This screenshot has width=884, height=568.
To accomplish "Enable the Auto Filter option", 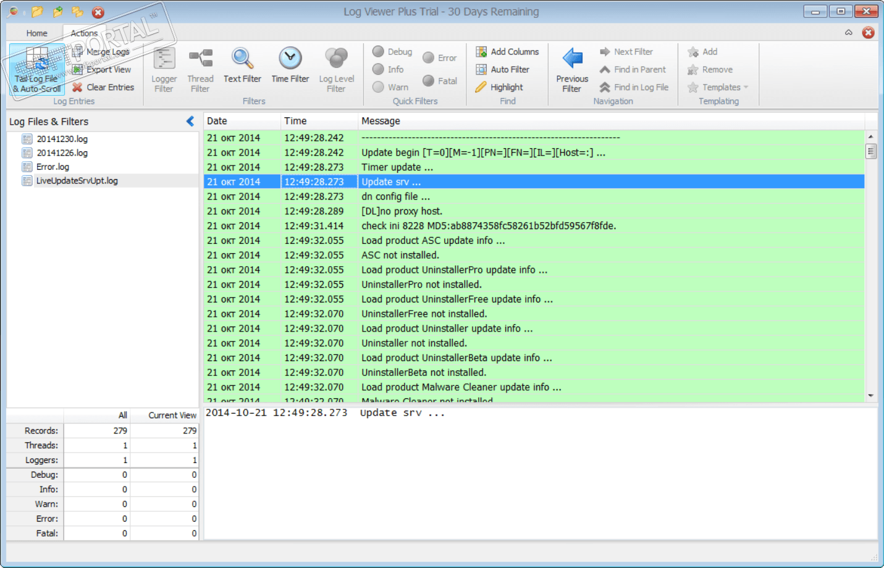I will [503, 70].
